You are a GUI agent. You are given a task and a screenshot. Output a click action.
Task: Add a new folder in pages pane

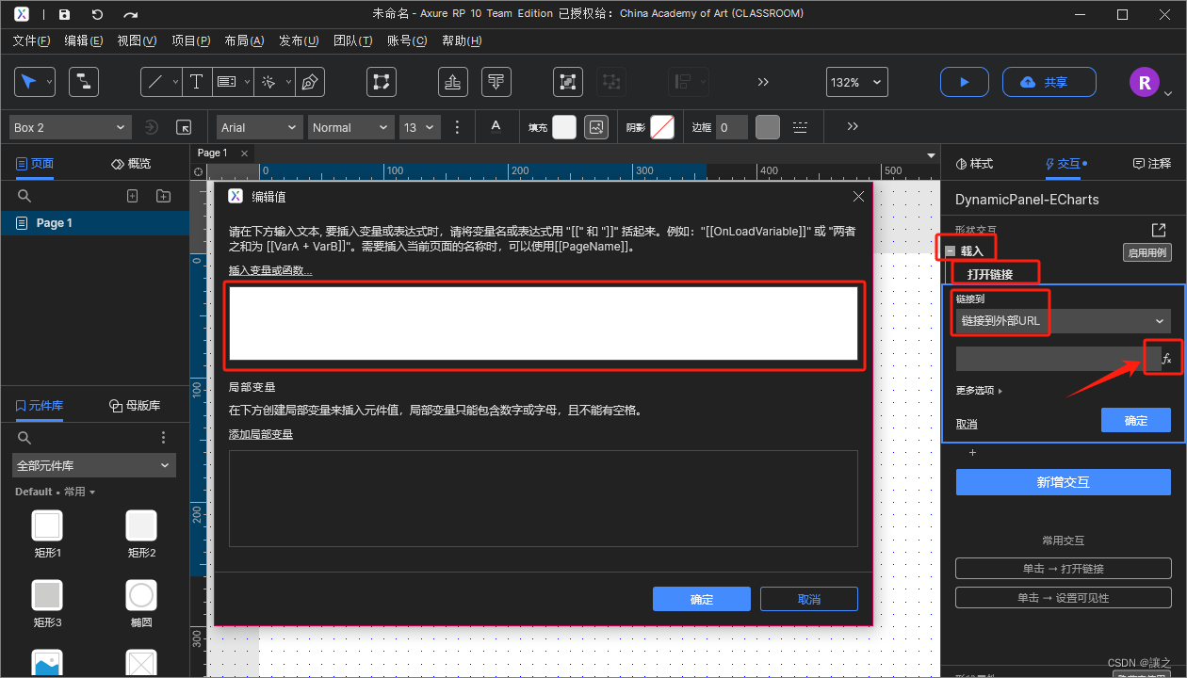164,195
